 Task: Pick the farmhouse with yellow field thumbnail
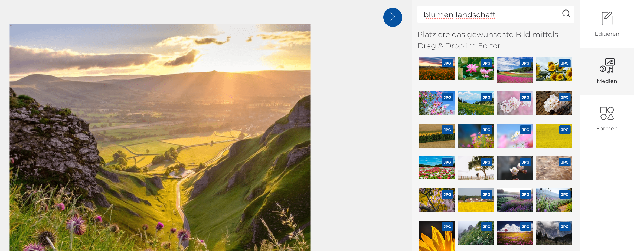click(x=476, y=200)
